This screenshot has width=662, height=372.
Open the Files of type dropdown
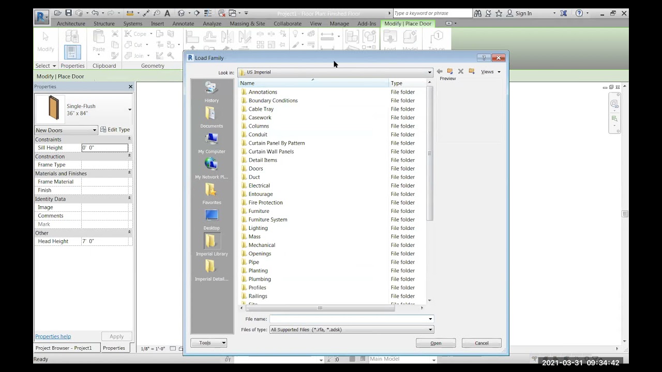430,330
